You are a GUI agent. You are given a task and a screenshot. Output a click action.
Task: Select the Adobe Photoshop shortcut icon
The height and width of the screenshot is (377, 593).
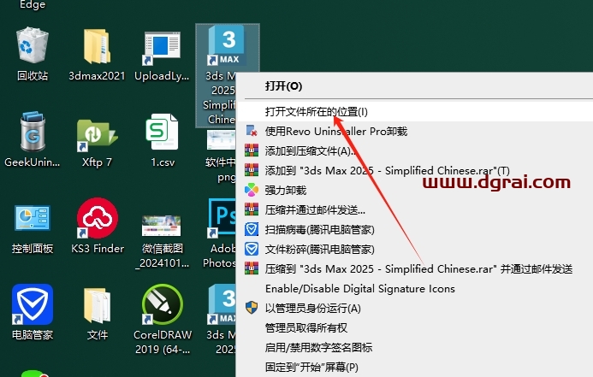[x=221, y=233]
